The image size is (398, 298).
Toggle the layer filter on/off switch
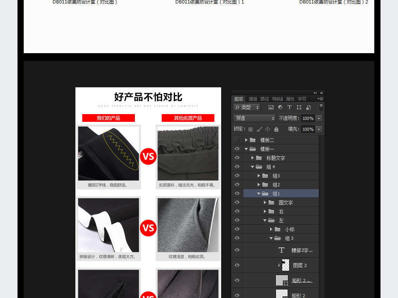click(321, 107)
